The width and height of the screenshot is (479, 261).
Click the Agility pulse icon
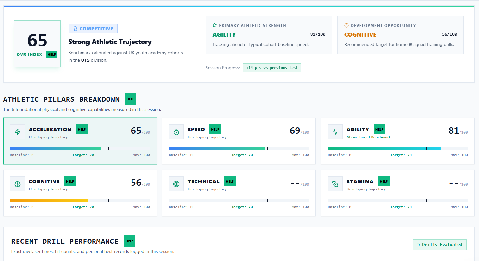(335, 132)
